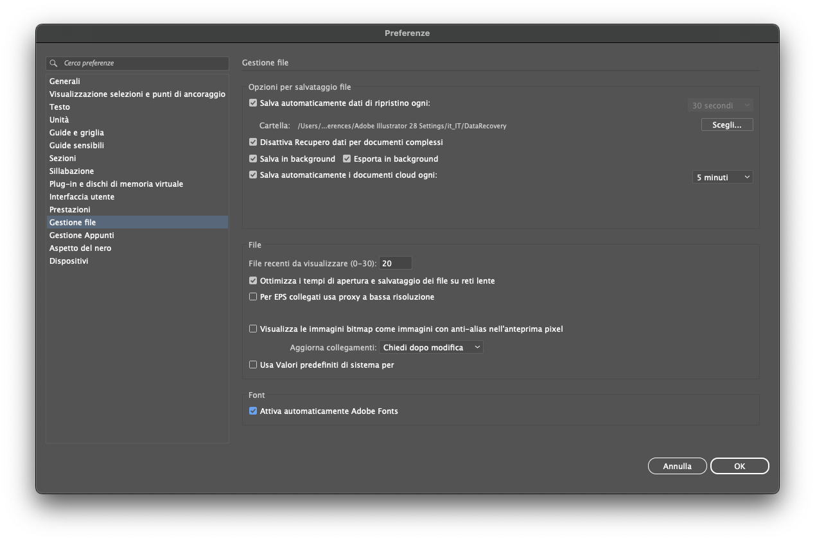Disable Esporta in background option
Screen dimensions: 815x541
click(347, 159)
